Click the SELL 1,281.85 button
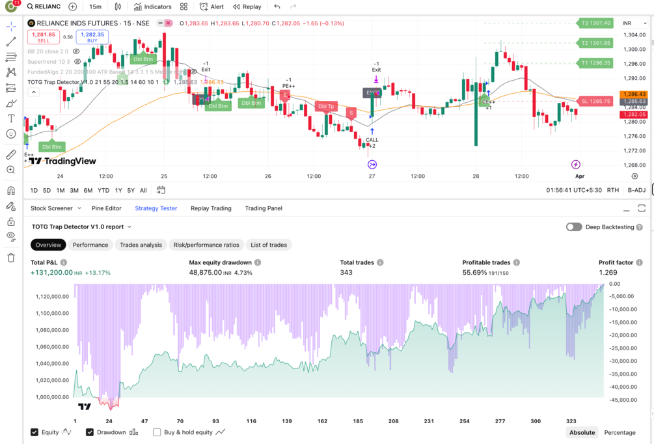Image resolution: width=654 pixels, height=444 pixels. pos(44,37)
